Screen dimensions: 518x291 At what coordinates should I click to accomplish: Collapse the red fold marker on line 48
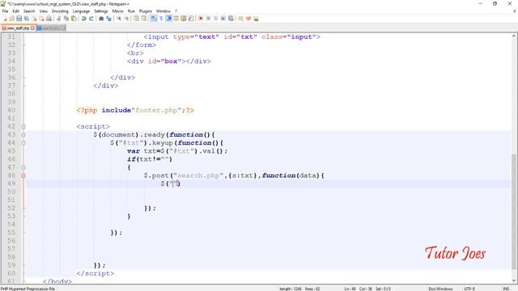pos(23,175)
